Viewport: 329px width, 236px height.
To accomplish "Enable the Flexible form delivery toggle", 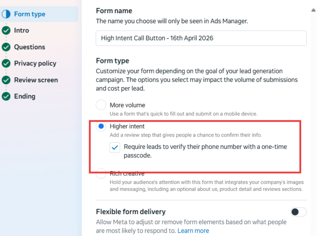I will coord(298,212).
